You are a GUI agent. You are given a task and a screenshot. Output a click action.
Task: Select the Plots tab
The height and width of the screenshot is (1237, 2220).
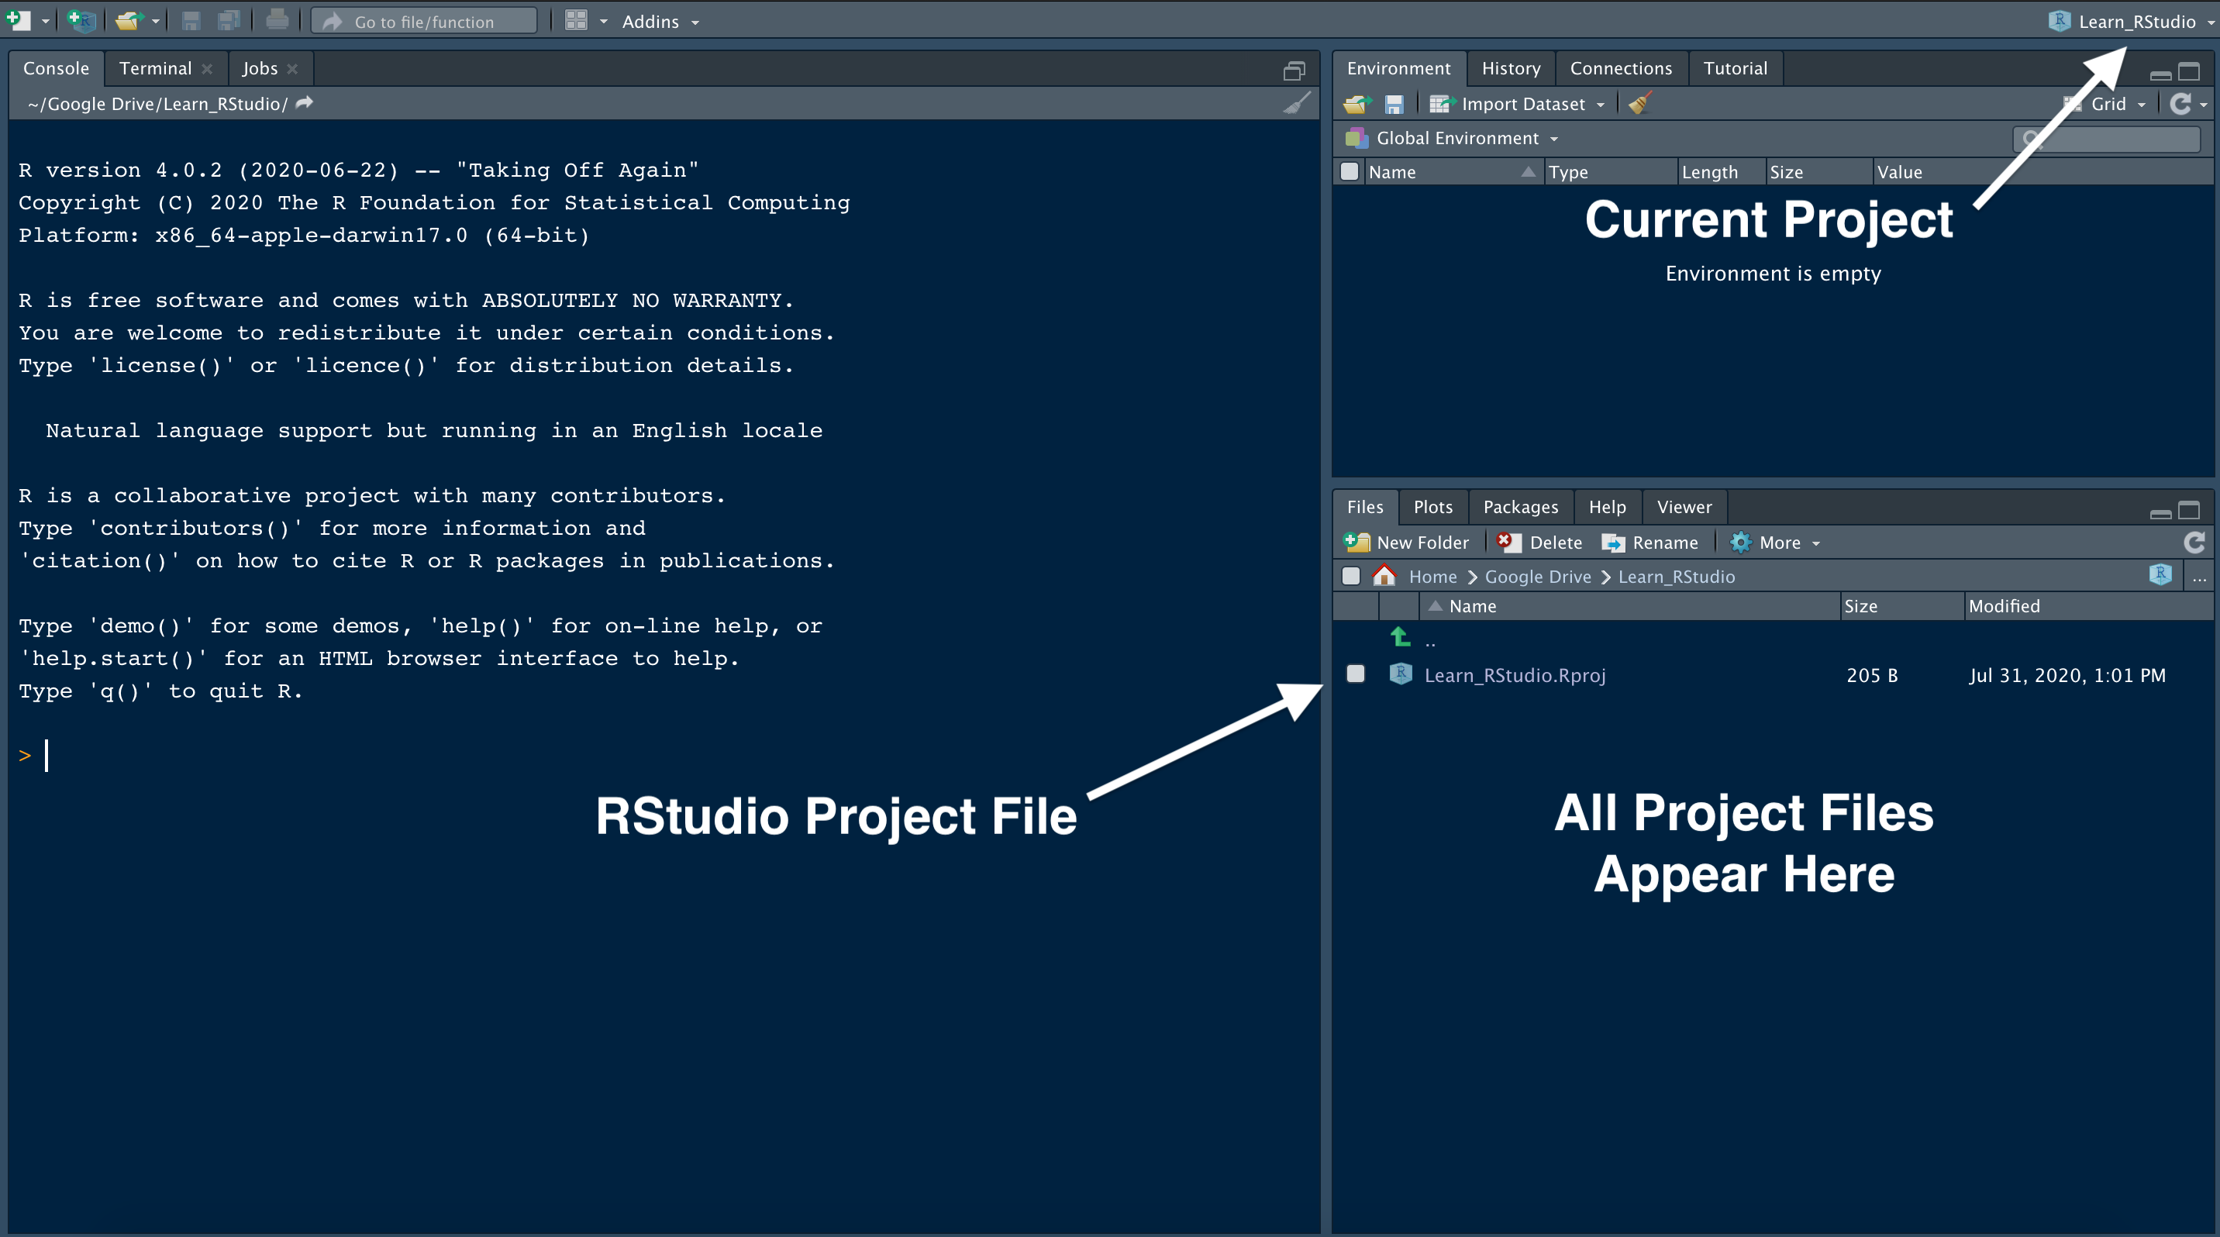tap(1430, 506)
